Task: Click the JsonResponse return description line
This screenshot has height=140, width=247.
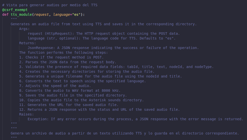Action: 113,48
